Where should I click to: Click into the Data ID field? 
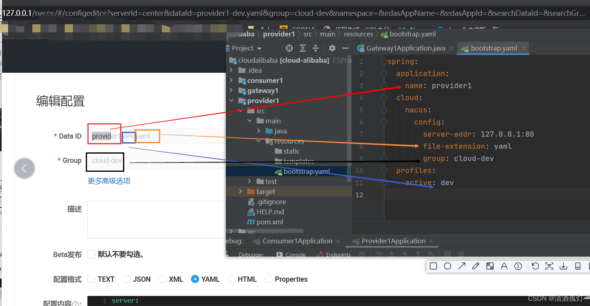pos(157,136)
